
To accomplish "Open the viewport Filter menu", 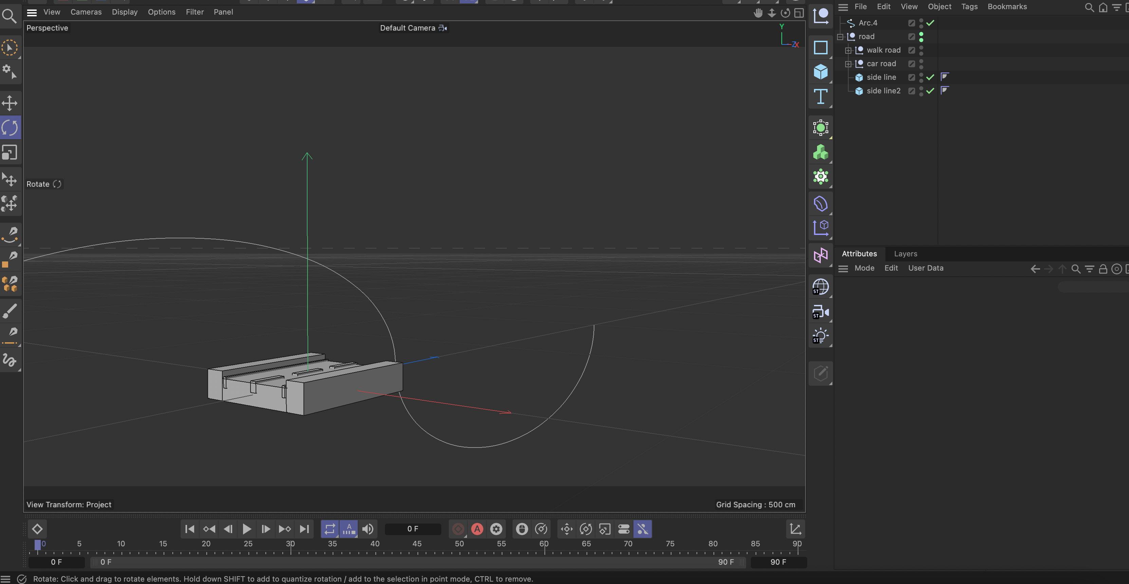I will 195,12.
